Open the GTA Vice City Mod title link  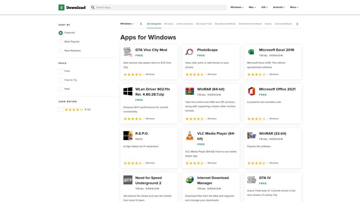click(151, 50)
